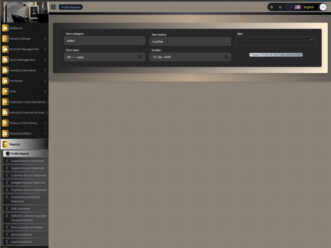The image size is (331, 248).
Task: Open Treasury Shift Activity menu
Action: click(24, 123)
